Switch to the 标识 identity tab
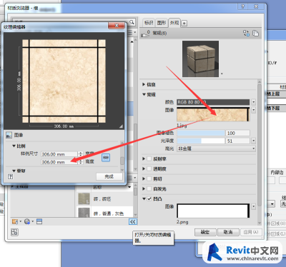Viewport: 286px width, 267px height. click(149, 23)
